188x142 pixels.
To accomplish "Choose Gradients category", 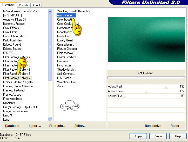I will 9,103.
